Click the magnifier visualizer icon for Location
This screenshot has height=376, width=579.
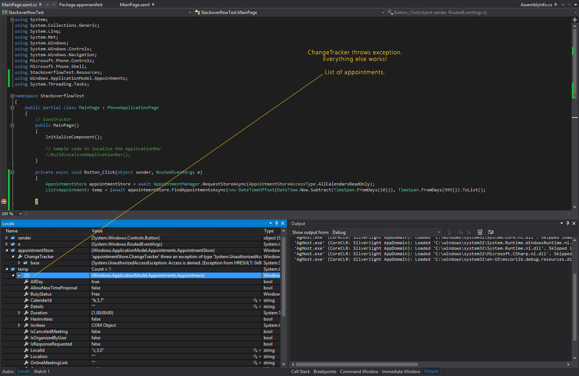click(x=255, y=357)
